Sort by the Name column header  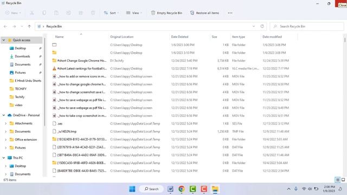point(59,37)
